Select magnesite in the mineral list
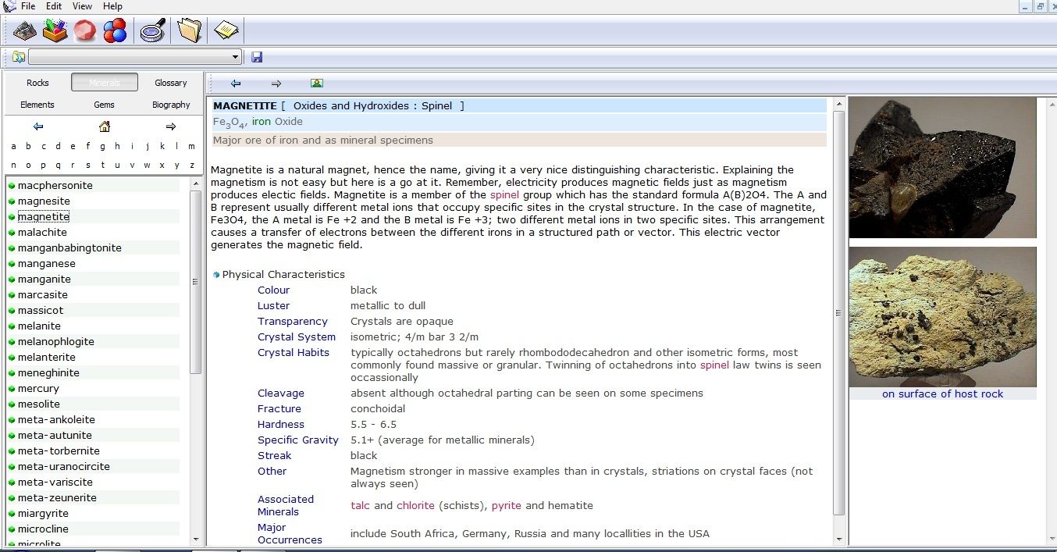 coord(44,201)
